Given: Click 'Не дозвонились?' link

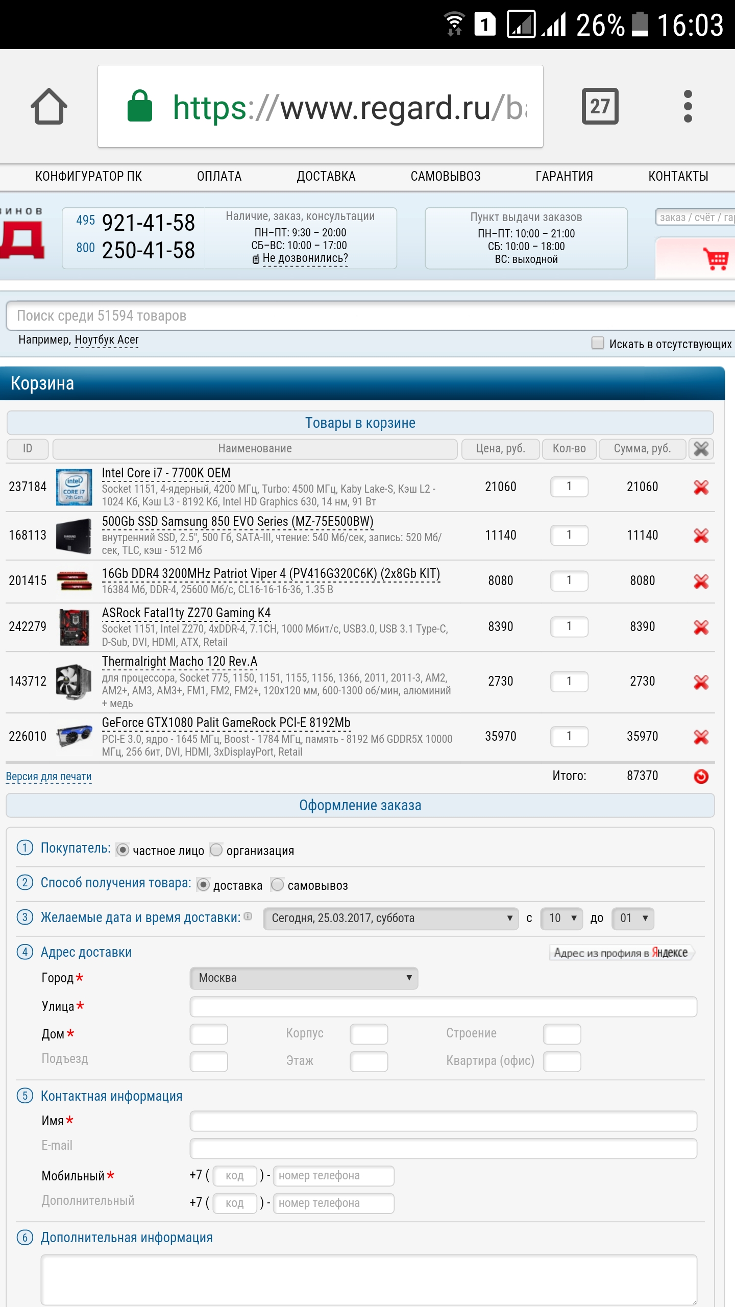Looking at the screenshot, I should 305,258.
